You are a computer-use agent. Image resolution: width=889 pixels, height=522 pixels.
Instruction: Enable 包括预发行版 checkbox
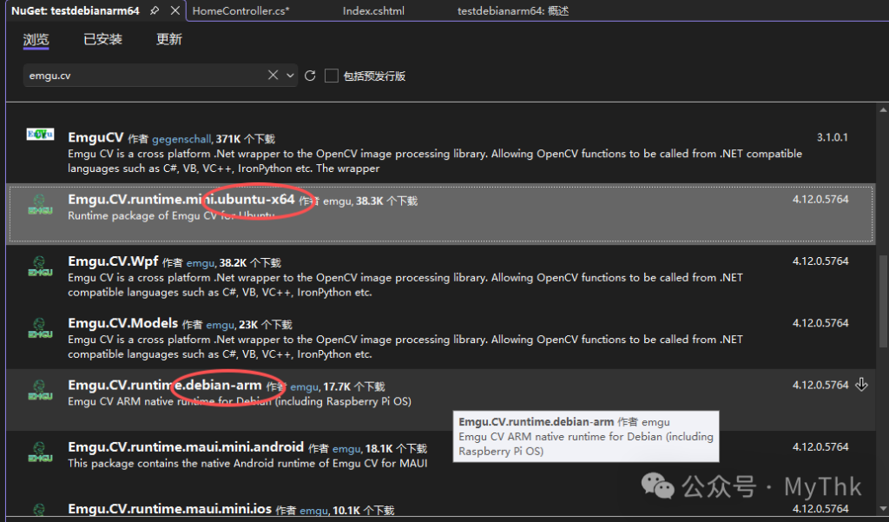point(331,76)
